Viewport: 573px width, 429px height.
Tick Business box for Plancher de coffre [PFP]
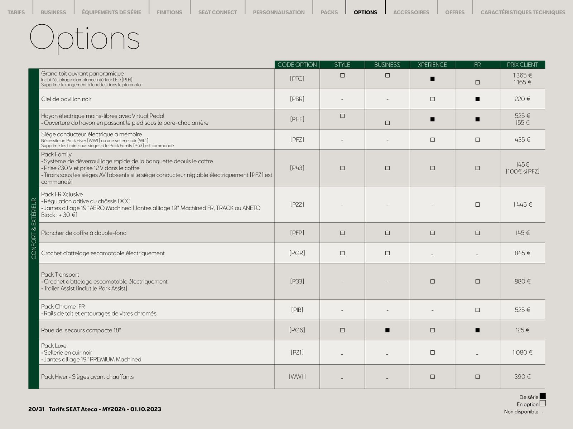(x=387, y=233)
